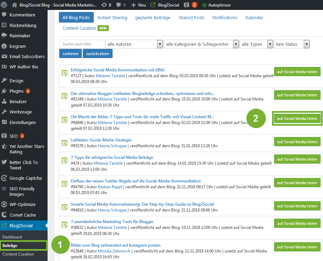Image resolution: width=323 pixels, height=261 pixels.
Task: Open Content Curation submenu in sidebar
Action: [x=18, y=254]
